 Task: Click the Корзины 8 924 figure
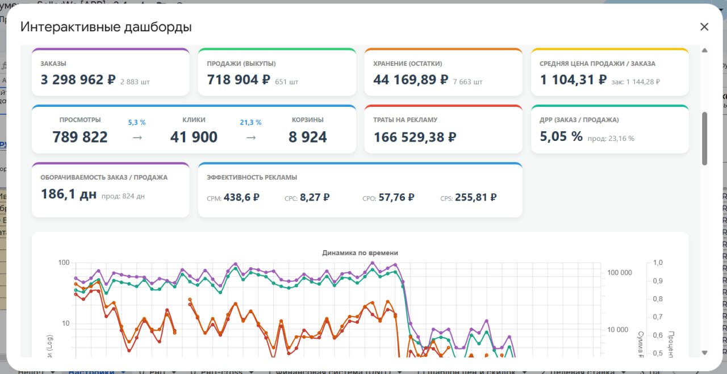308,137
